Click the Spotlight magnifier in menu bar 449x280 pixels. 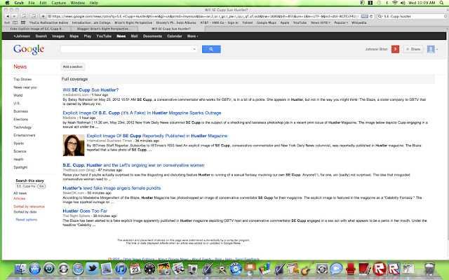[441, 3]
